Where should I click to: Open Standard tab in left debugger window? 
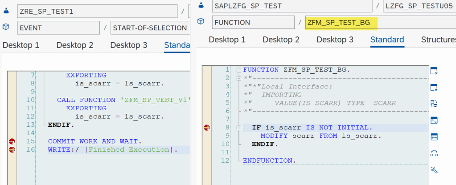(177, 45)
